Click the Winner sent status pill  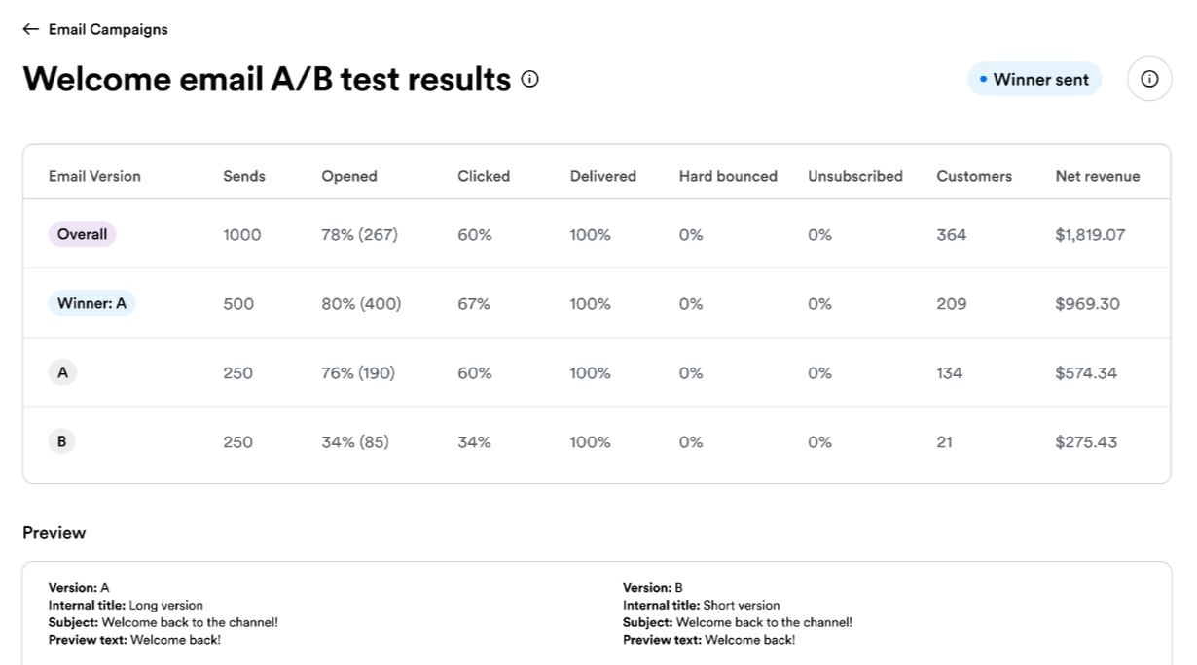1034,79
